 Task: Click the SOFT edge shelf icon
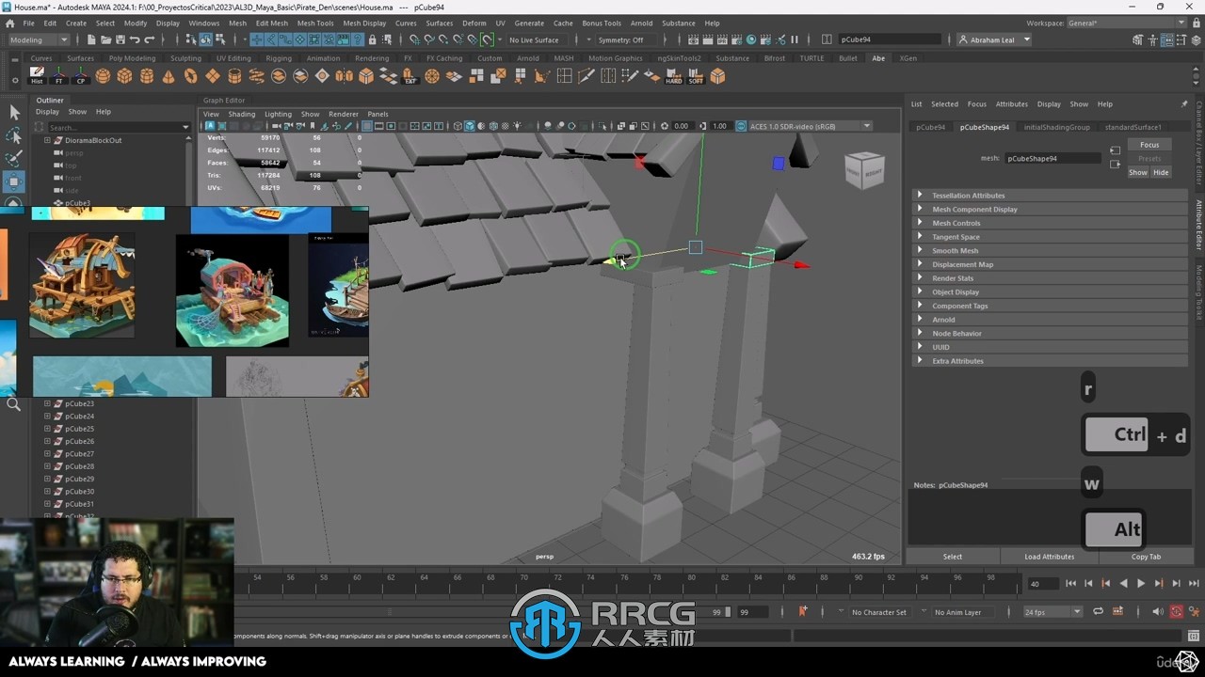[696, 76]
